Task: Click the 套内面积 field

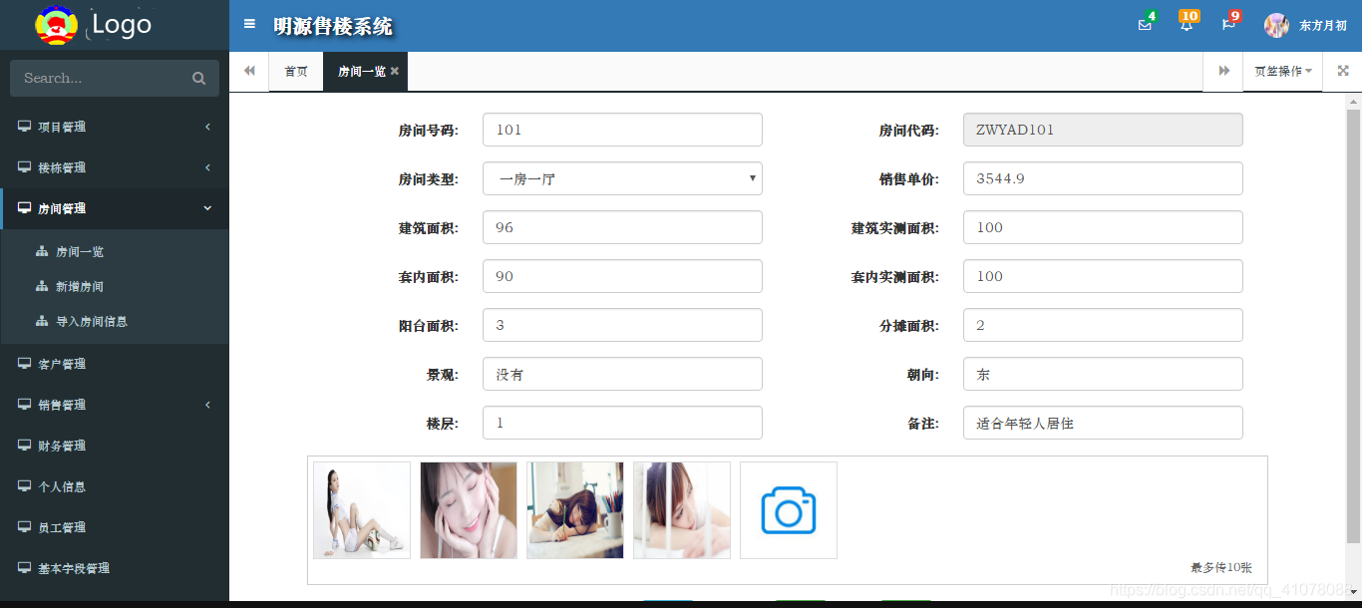Action: tap(622, 276)
